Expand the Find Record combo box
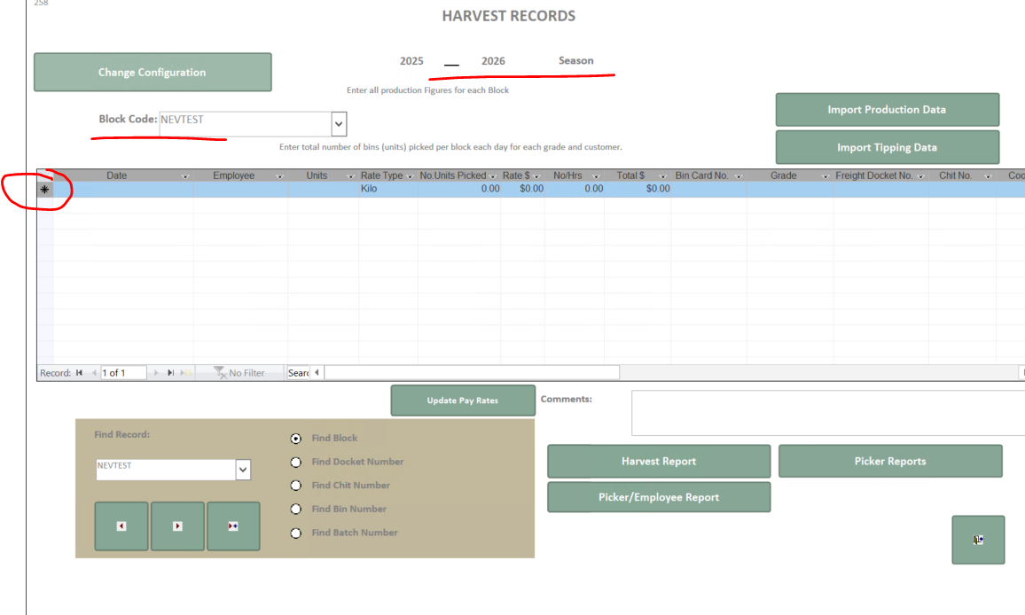The height and width of the screenshot is (615, 1025). (x=243, y=470)
